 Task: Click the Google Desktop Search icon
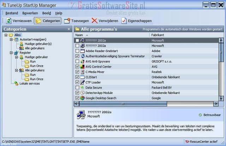pyautogui.click(x=82, y=98)
